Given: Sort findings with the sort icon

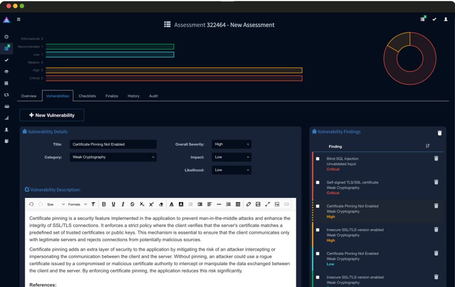Looking at the screenshot, I should pos(428,146).
